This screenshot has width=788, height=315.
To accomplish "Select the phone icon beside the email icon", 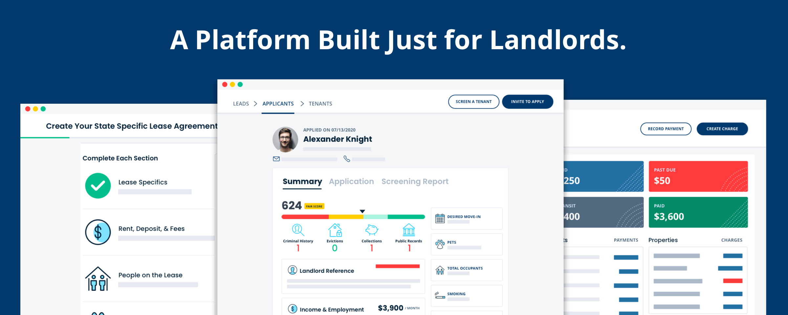I will pyautogui.click(x=347, y=159).
